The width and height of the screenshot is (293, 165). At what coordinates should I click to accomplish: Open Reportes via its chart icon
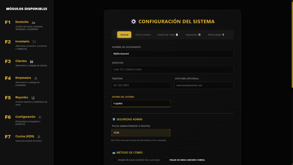(33, 97)
